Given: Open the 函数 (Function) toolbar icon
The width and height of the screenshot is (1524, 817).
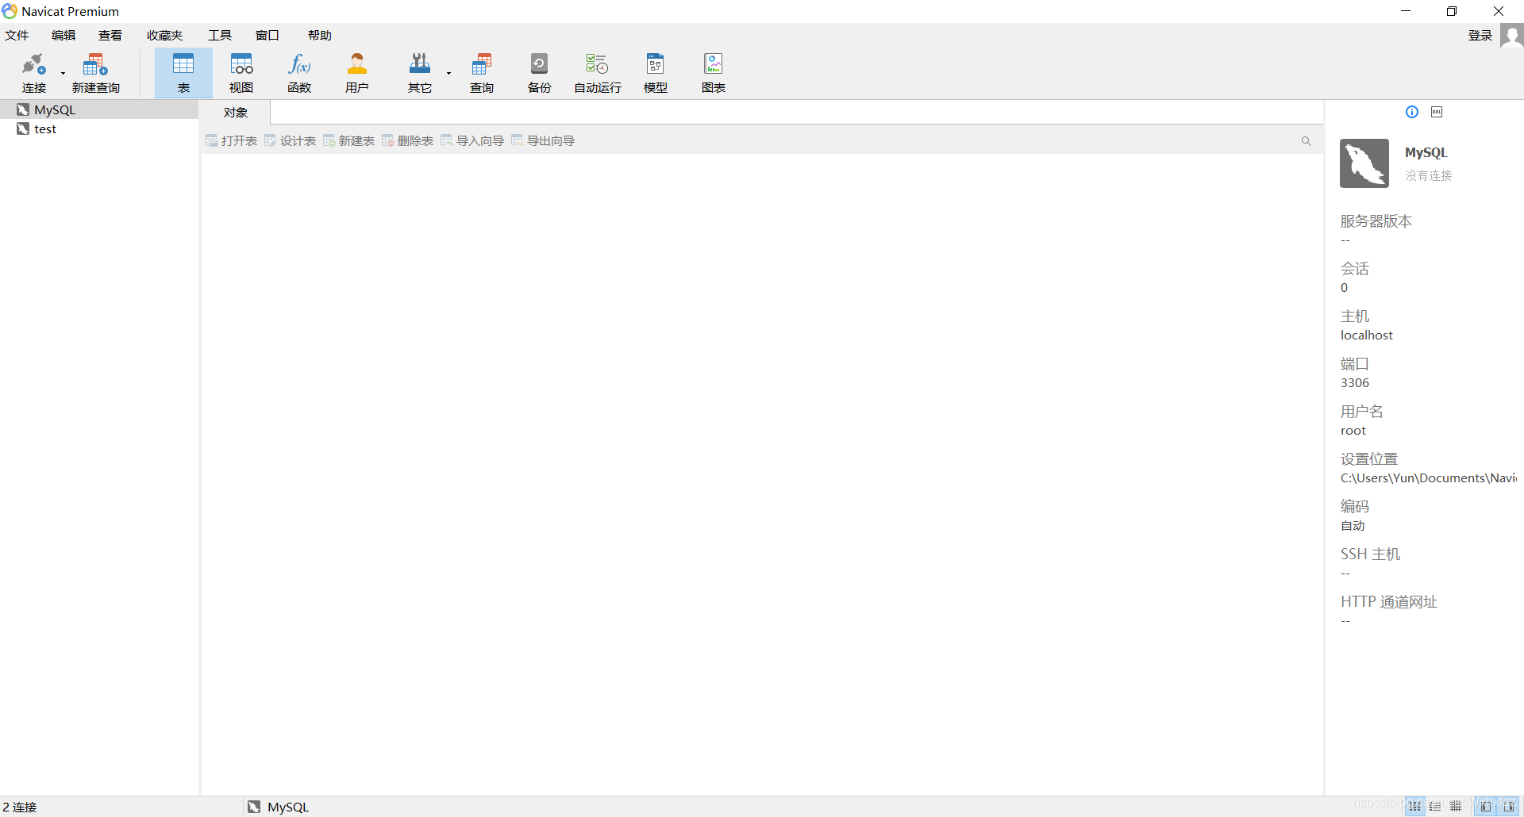Looking at the screenshot, I should pos(299,73).
